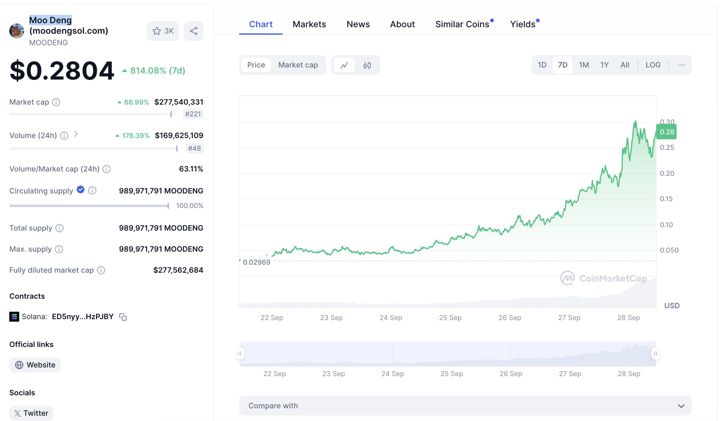Image resolution: width=720 pixels, height=421 pixels.
Task: Open Volume/Market cap info icon
Action: pyautogui.click(x=107, y=169)
